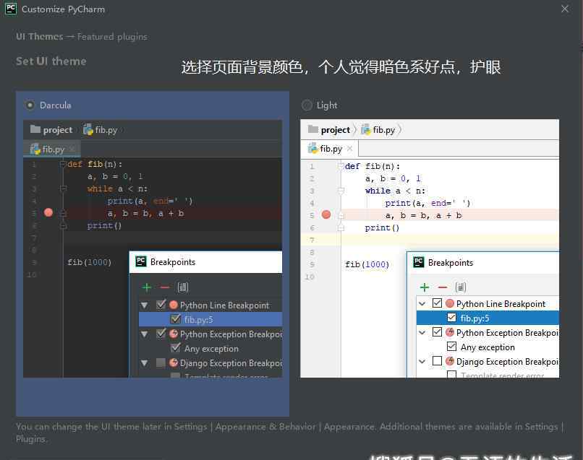Viewport: 583px width, 460px height.
Task: Click red minus icon in Darcula Breakpoints preview
Action: pyautogui.click(x=164, y=287)
